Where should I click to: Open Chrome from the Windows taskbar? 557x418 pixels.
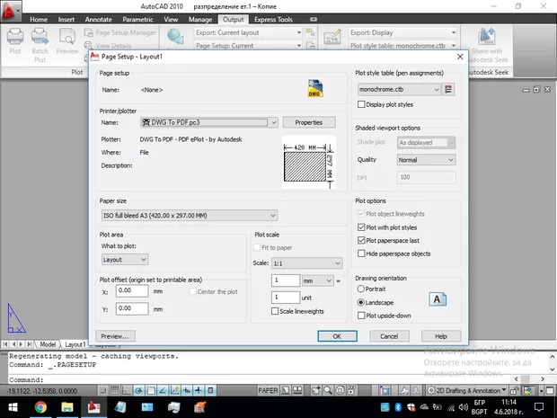coord(41,407)
